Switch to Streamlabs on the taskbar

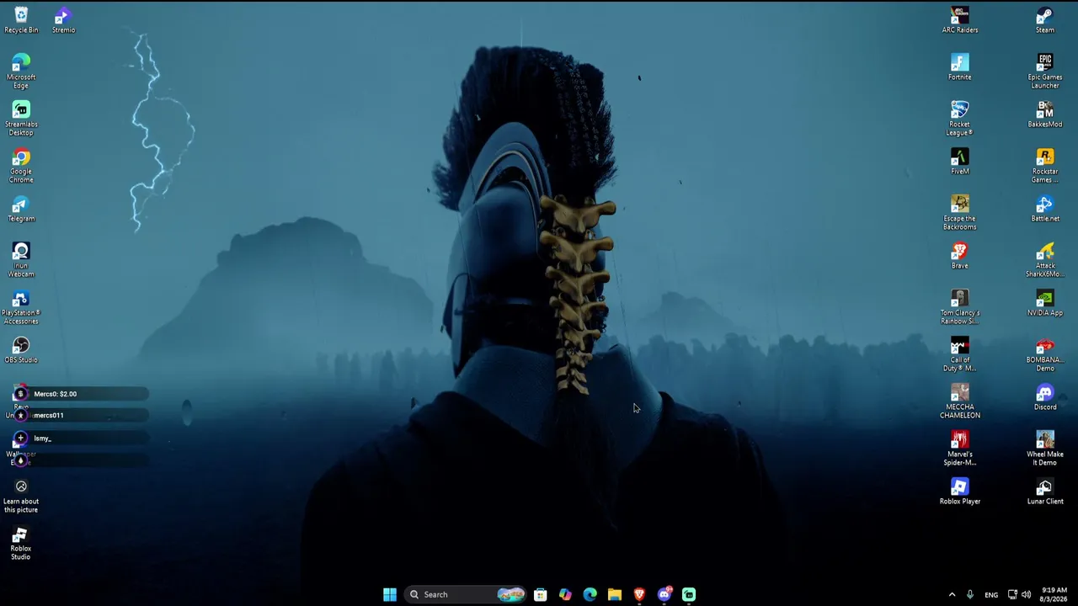point(689,594)
